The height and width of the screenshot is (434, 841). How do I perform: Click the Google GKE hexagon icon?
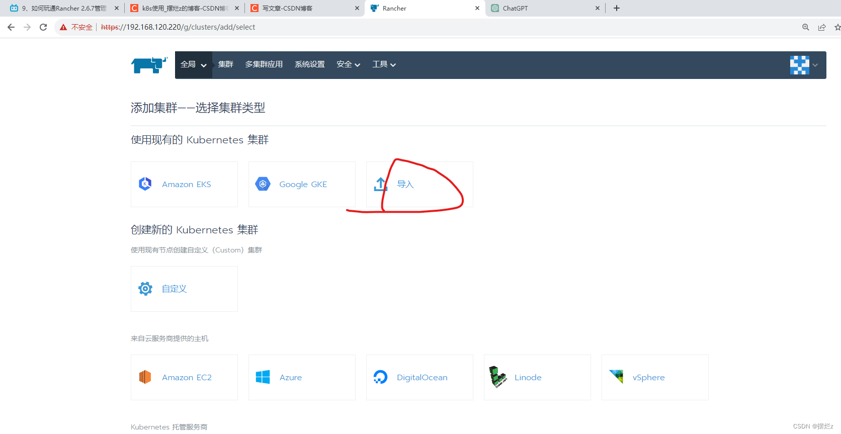(x=263, y=184)
